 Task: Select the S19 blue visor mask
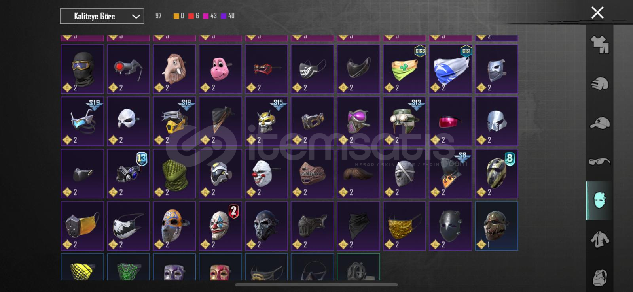[82, 121]
